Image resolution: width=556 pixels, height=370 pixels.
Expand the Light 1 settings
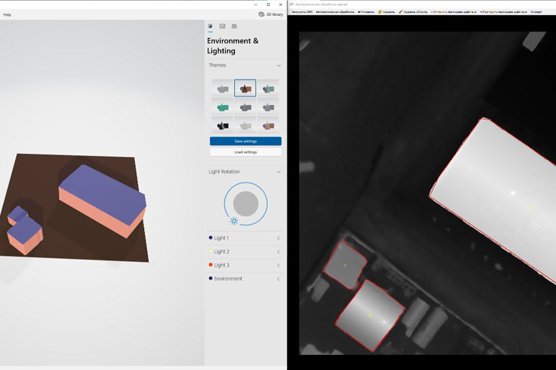(x=278, y=238)
